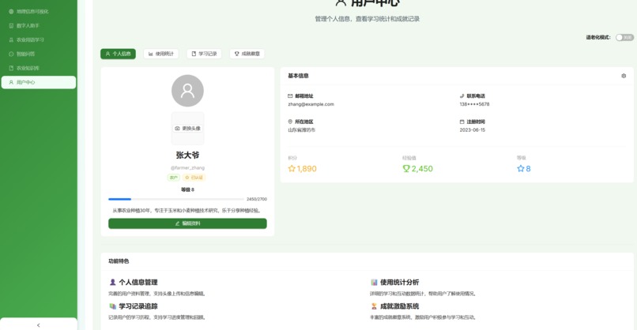Click the level progress bar at 2450/2700
637x330 pixels.
click(176, 199)
